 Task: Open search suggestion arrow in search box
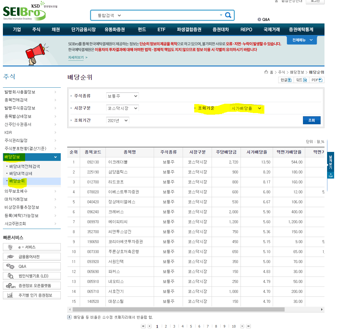click(221, 15)
